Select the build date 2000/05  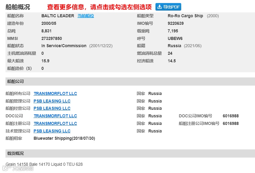(x=49, y=23)
